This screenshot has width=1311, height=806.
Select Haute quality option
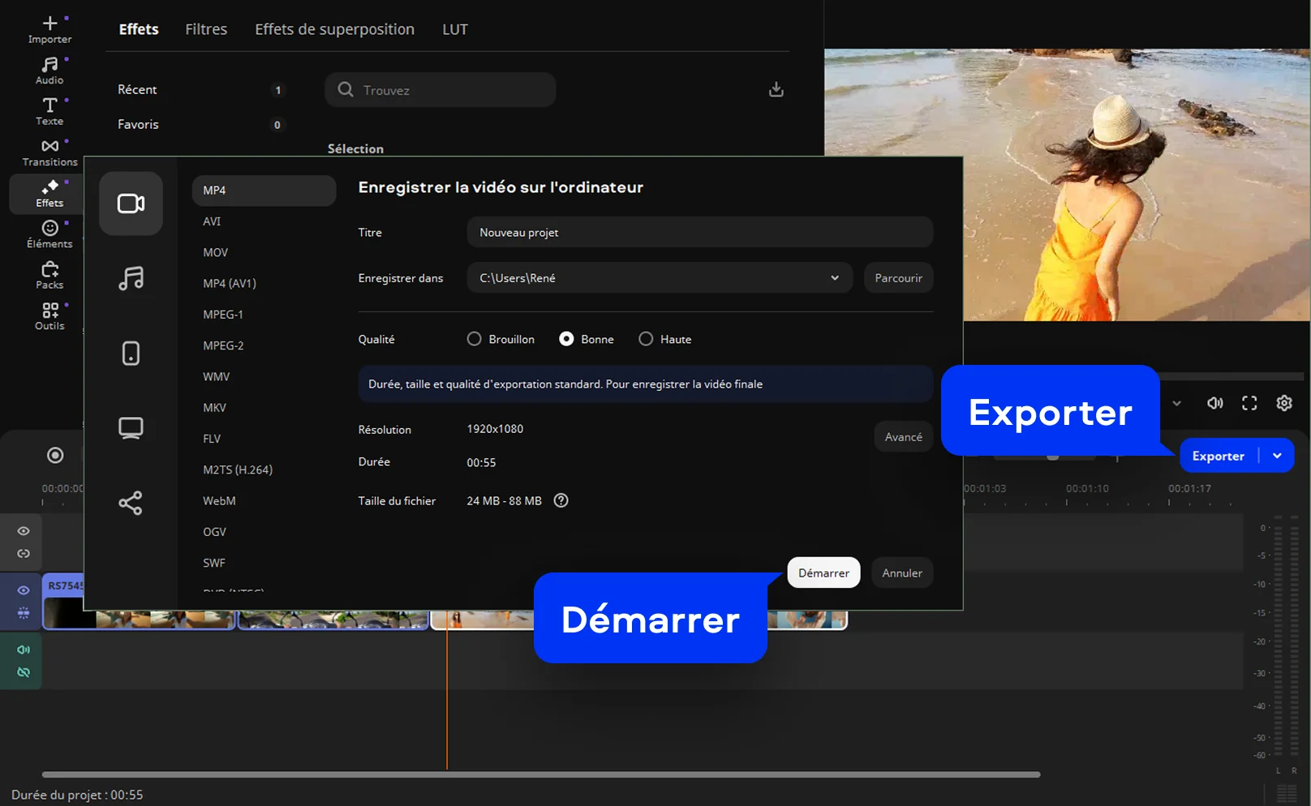point(646,339)
